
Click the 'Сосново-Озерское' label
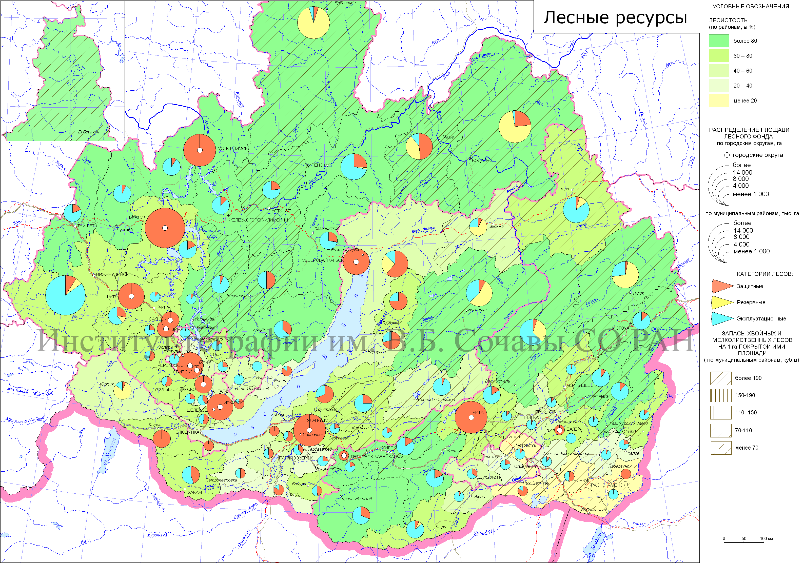click(x=436, y=399)
